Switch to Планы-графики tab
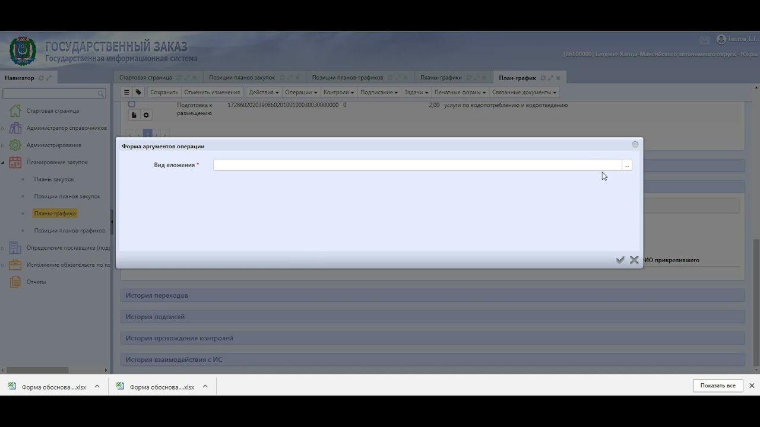 [441, 78]
